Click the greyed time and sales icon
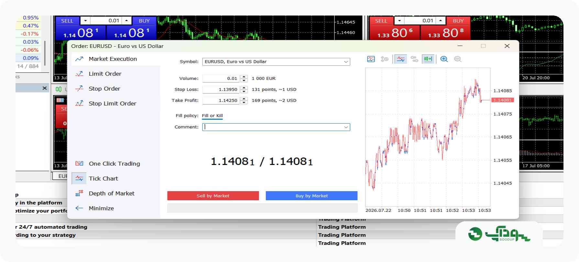The image size is (579, 262). pos(385,59)
